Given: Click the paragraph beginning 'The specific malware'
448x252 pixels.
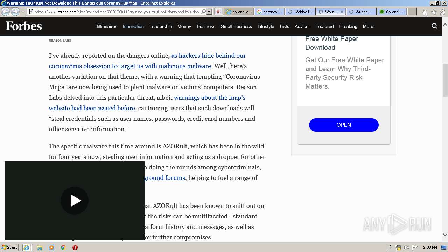Looking at the screenshot, I should pyautogui.click(x=157, y=162).
